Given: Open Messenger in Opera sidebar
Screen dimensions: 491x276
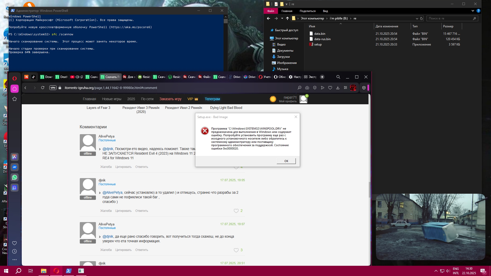Looking at the screenshot, I should click(15, 167).
